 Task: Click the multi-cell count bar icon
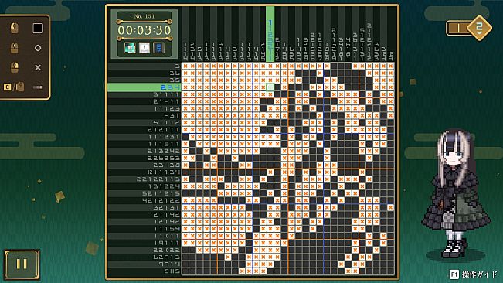click(38, 87)
